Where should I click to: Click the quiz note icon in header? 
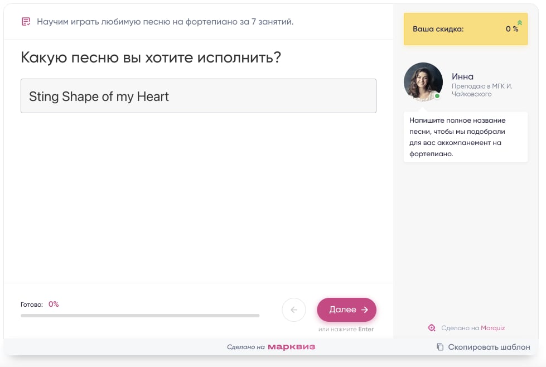(x=26, y=22)
